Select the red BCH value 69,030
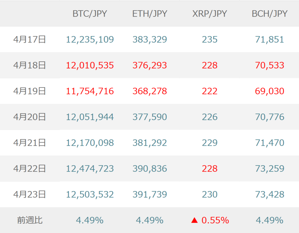The width and height of the screenshot is (299, 233). tap(270, 91)
